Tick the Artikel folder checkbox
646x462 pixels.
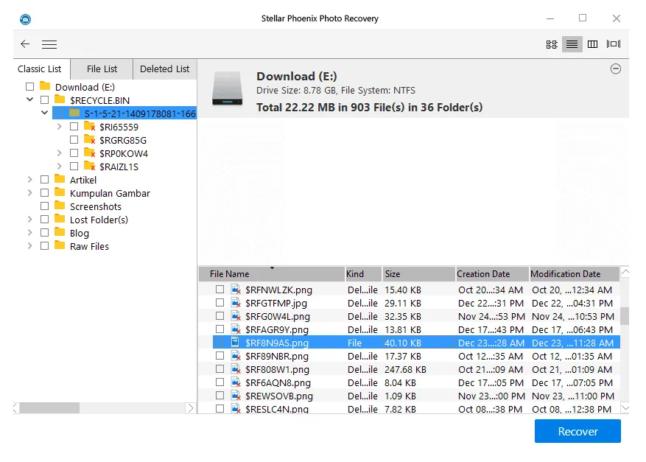pos(44,179)
